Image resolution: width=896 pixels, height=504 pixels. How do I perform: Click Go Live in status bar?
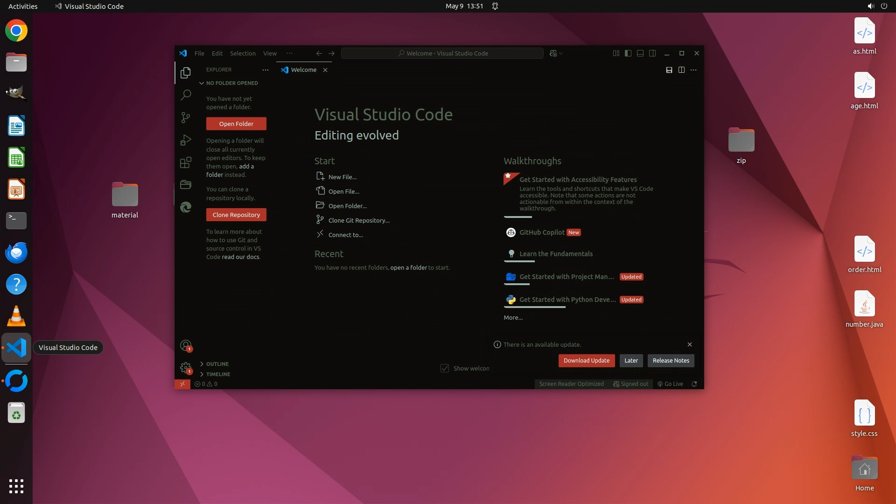point(670,384)
